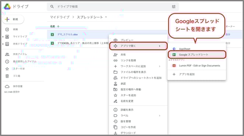The width and height of the screenshot is (244, 136).
Task: Click the ラベル tag icon
Action: tap(116, 116)
